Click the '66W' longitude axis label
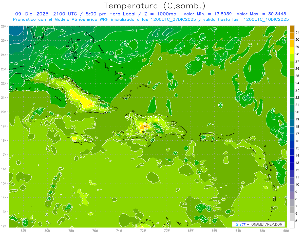Screen dimensions: 304x234 pos(215,230)
